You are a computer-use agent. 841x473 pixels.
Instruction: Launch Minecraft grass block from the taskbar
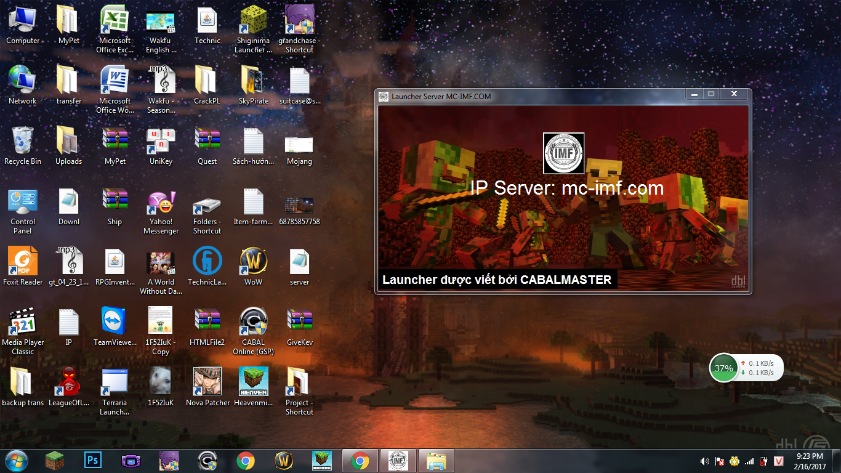[55, 460]
